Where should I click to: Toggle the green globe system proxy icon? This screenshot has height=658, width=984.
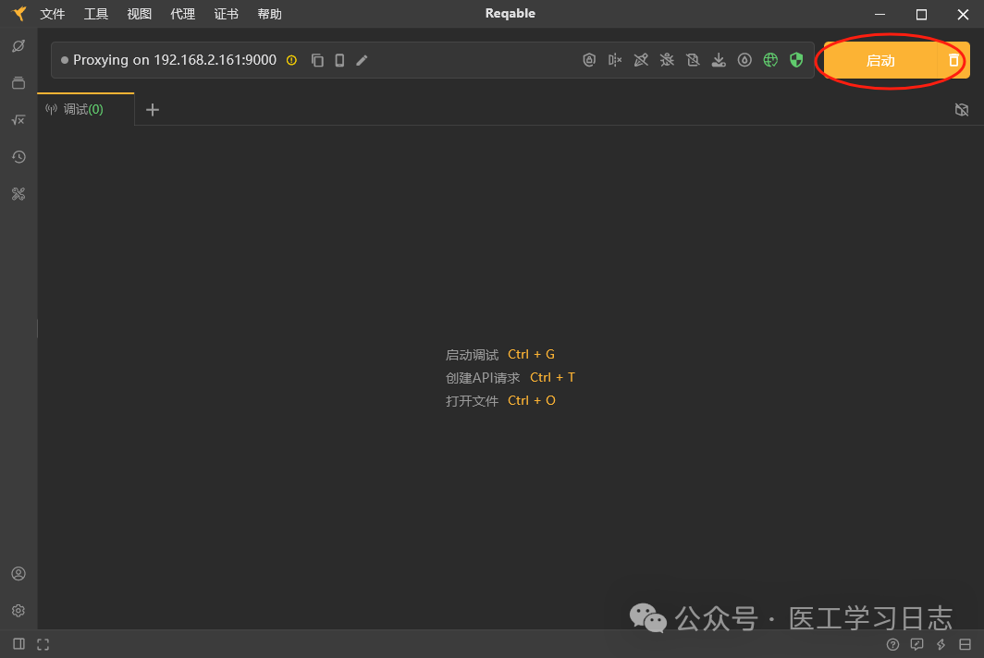tap(770, 60)
